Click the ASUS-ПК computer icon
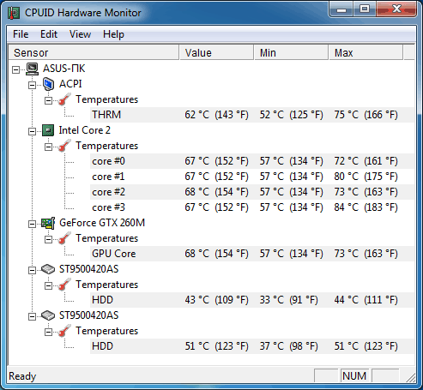Image resolution: width=423 pixels, height=390 pixels. tap(32, 69)
